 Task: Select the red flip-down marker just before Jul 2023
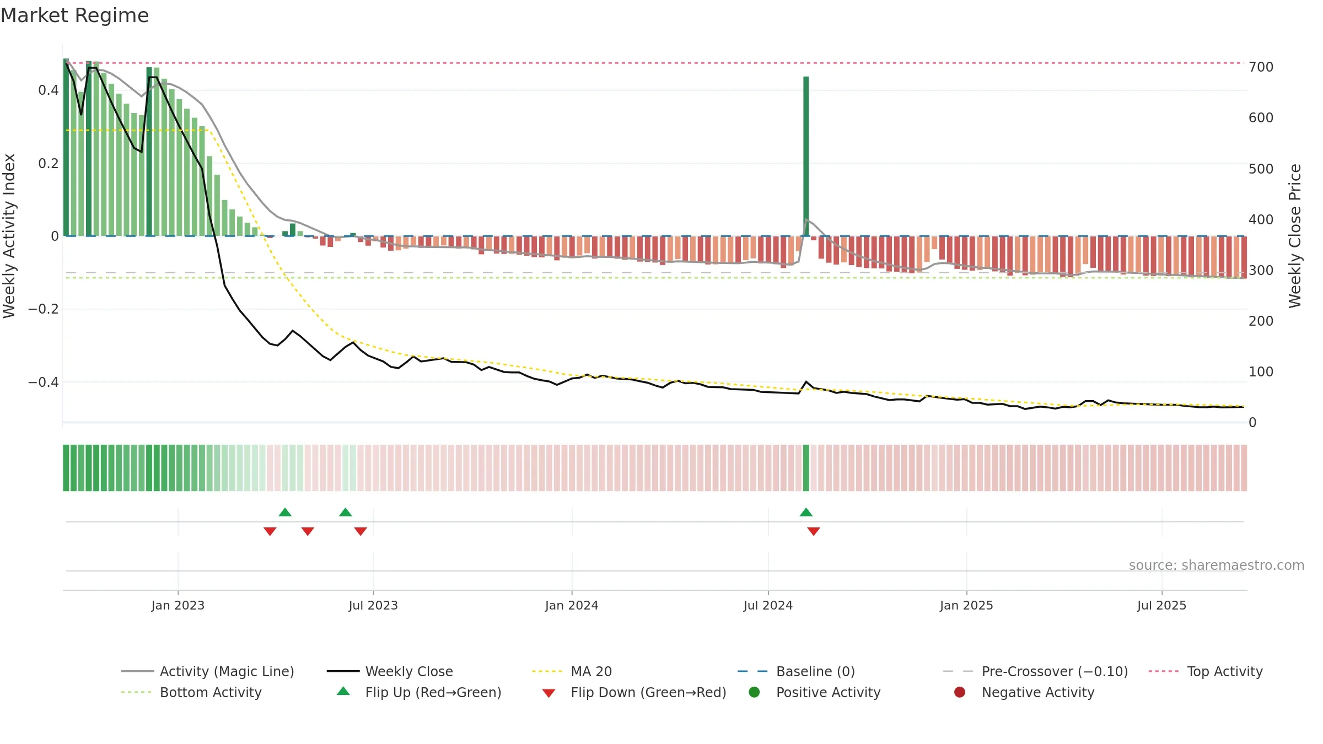[x=361, y=531]
